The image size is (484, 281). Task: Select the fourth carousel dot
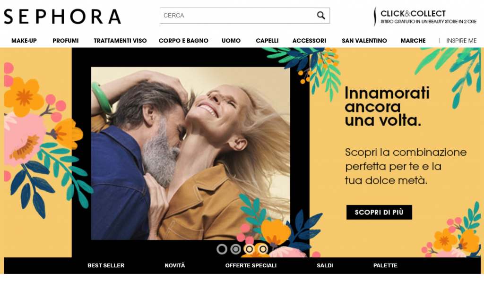263,249
